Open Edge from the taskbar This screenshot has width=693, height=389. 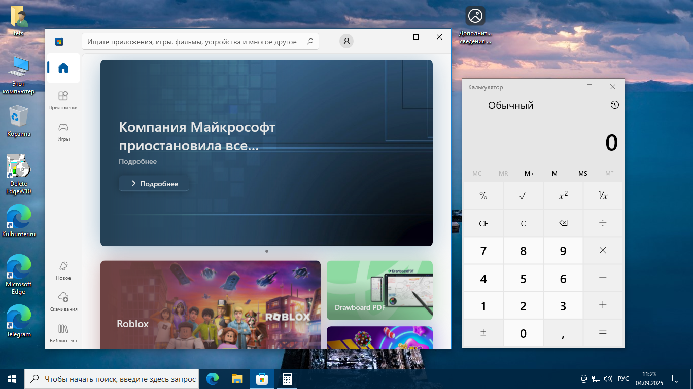213,379
